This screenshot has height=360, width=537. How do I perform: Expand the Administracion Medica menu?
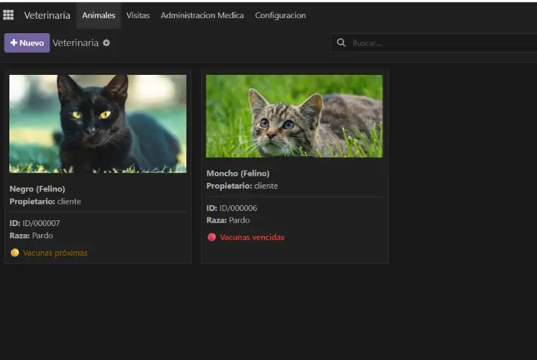(202, 15)
